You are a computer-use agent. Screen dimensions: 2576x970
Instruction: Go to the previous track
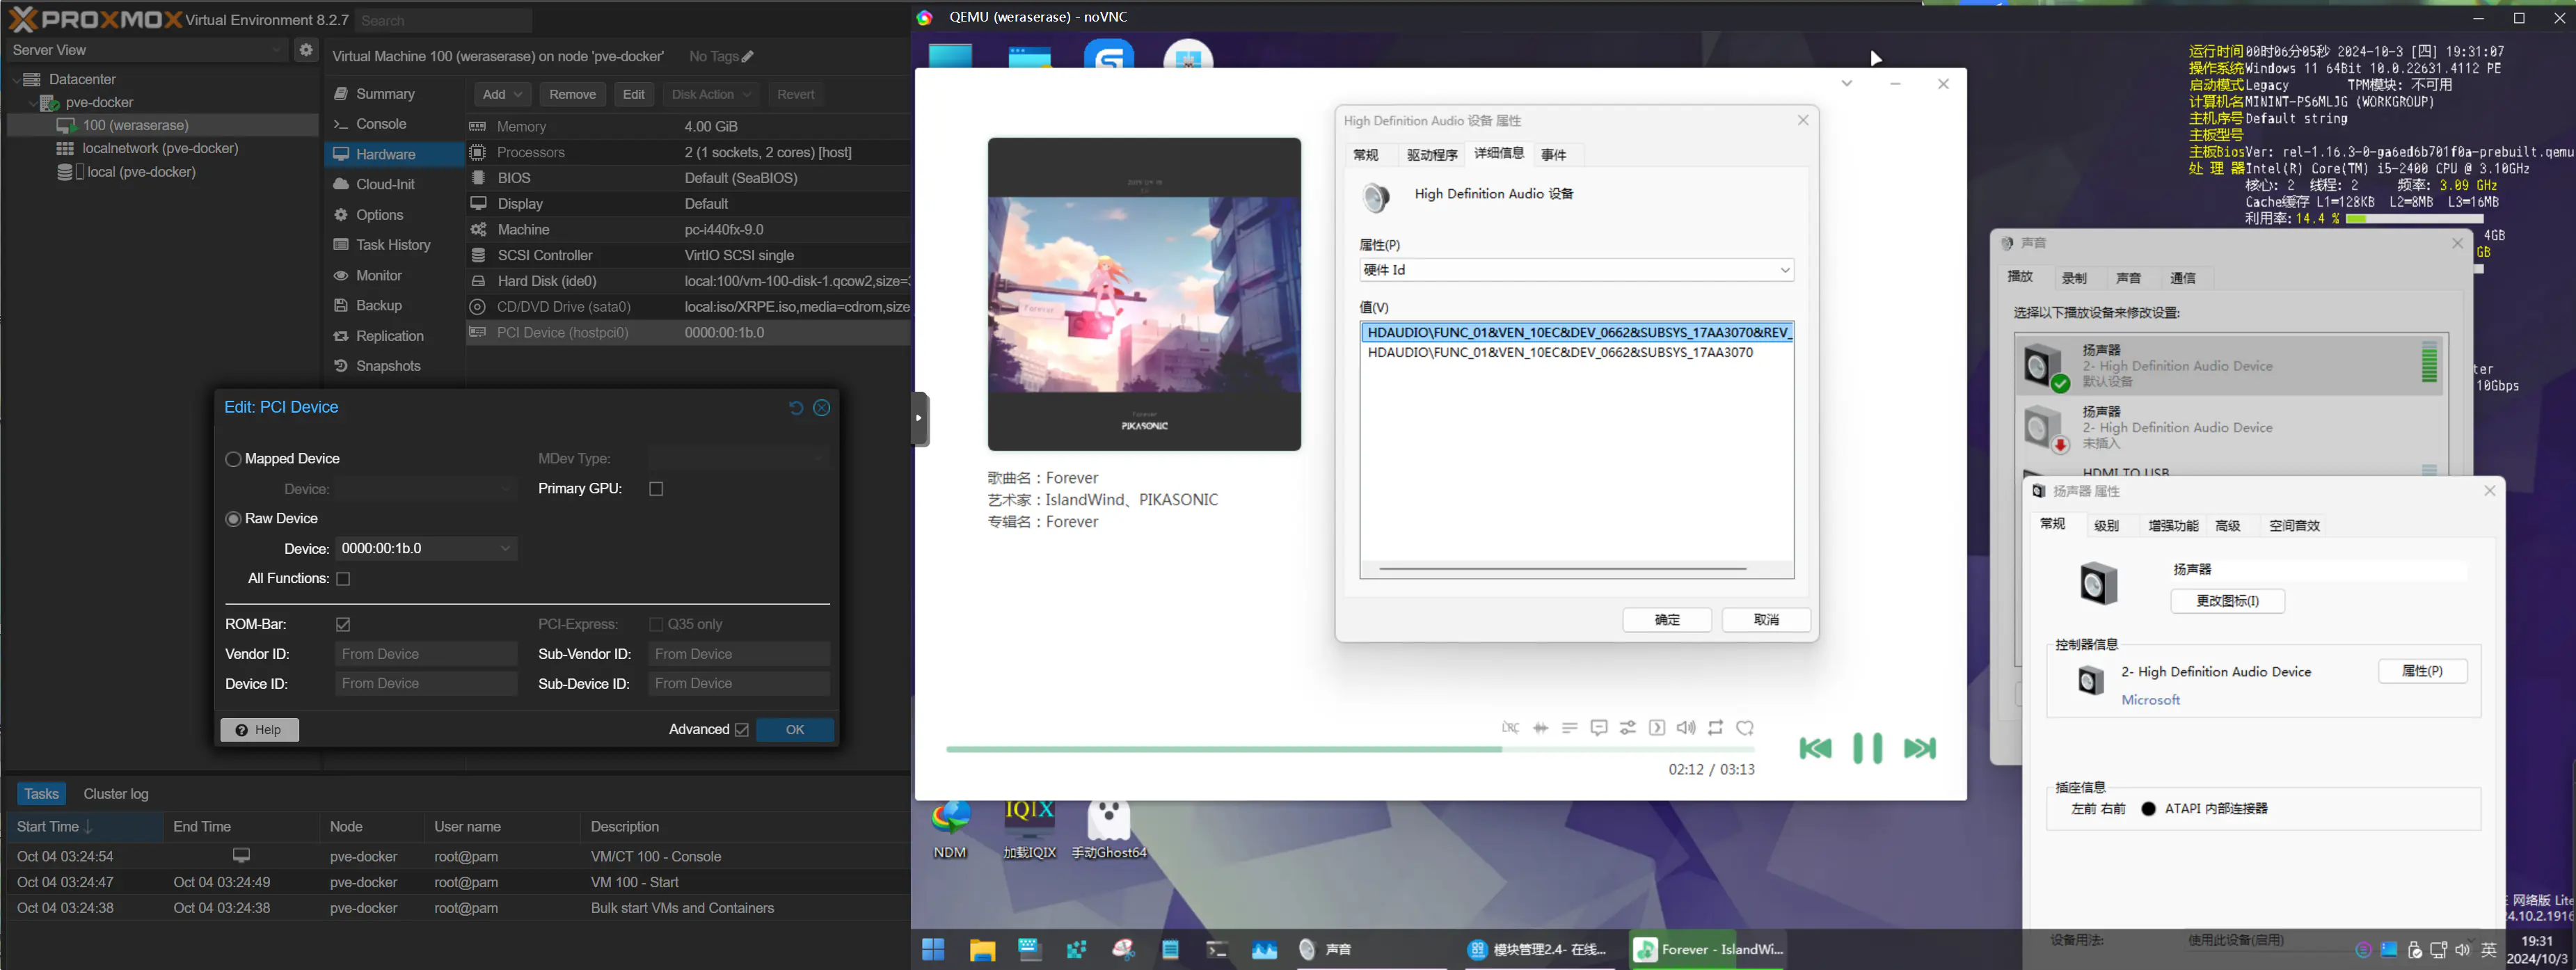click(1815, 748)
